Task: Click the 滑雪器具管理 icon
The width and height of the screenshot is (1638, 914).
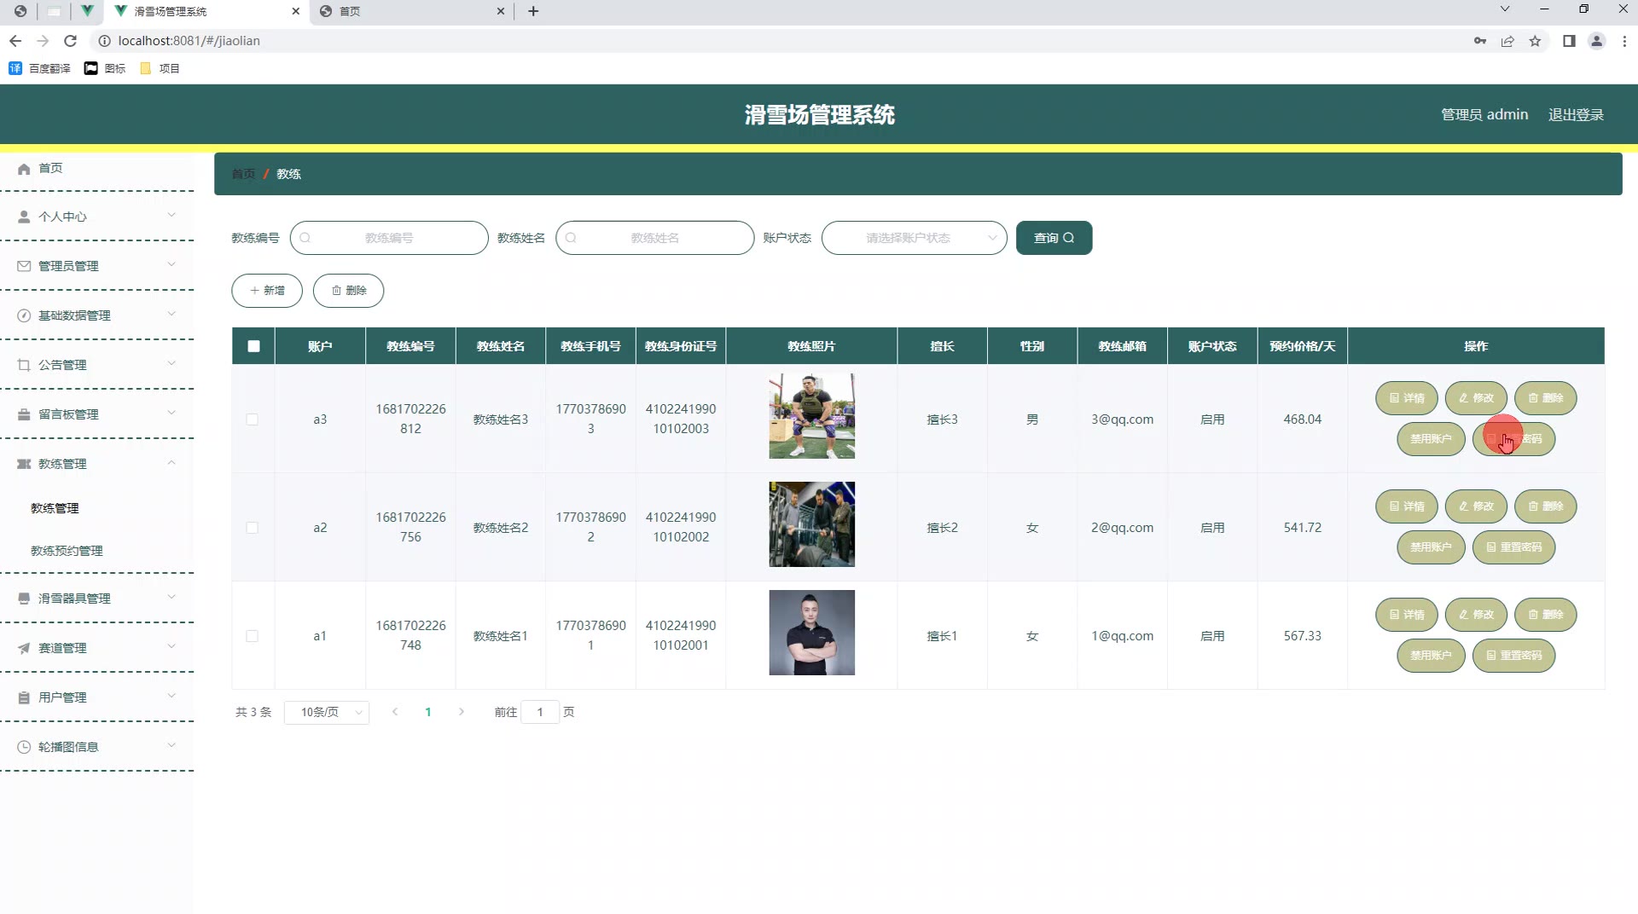Action: tap(24, 599)
